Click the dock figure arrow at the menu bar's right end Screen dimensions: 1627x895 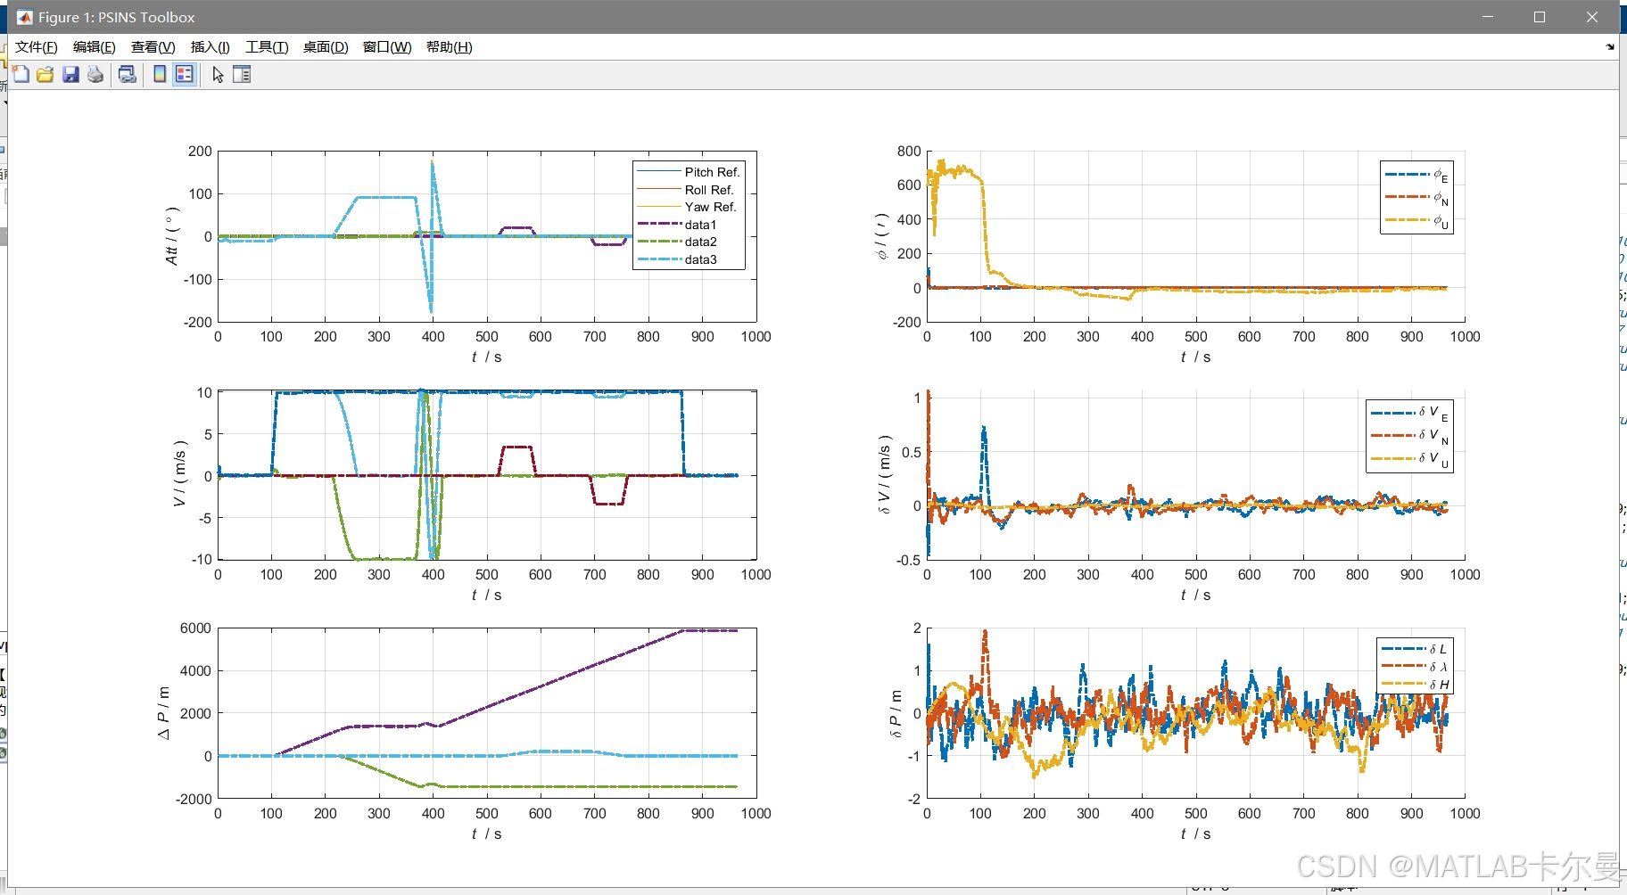(1610, 47)
